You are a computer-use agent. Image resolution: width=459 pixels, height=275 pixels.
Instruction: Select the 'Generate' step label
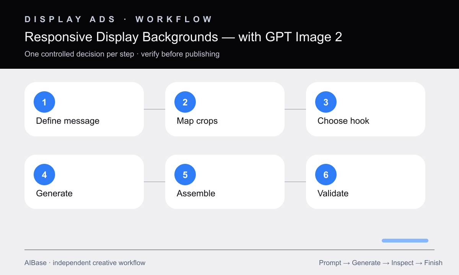(54, 194)
